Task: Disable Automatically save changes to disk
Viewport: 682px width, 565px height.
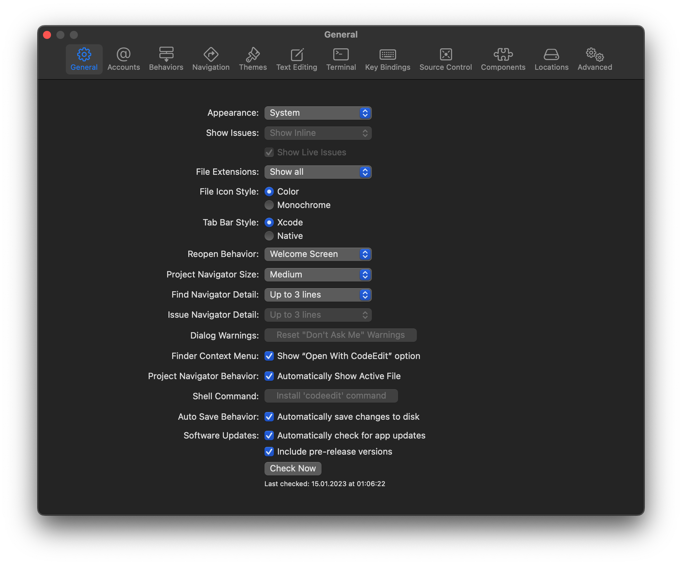Action: 269,417
